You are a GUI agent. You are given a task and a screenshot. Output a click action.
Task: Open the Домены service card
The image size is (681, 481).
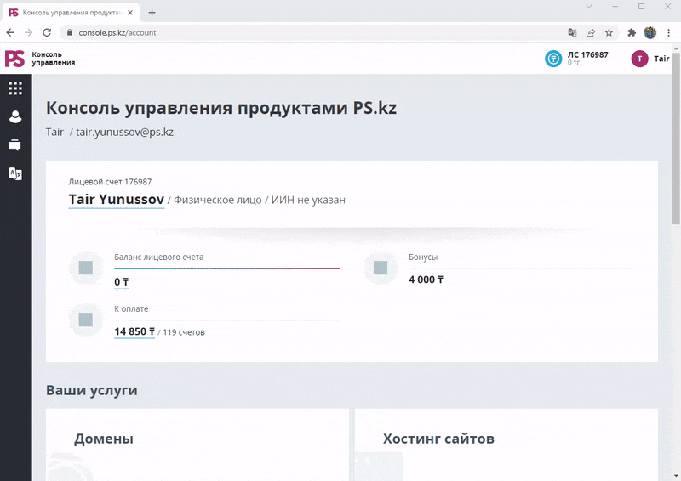coord(197,444)
